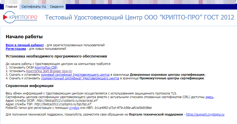The width and height of the screenshot is (237, 124).
Task: Open the Вход в личный кабинет link
Action: [25, 45]
